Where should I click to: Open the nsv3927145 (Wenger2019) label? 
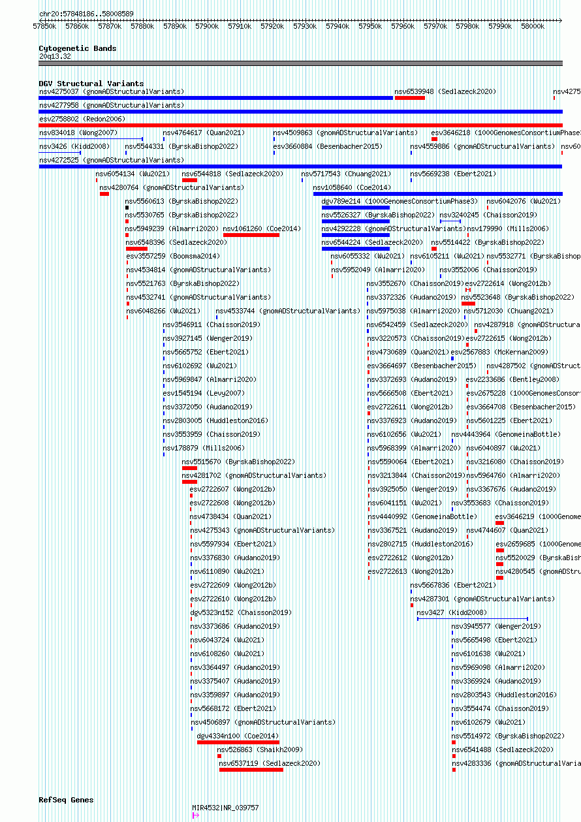click(208, 338)
